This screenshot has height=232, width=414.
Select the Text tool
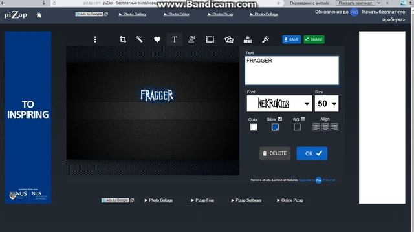174,39
